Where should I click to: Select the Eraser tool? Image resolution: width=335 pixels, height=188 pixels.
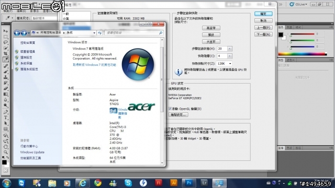click(6, 88)
